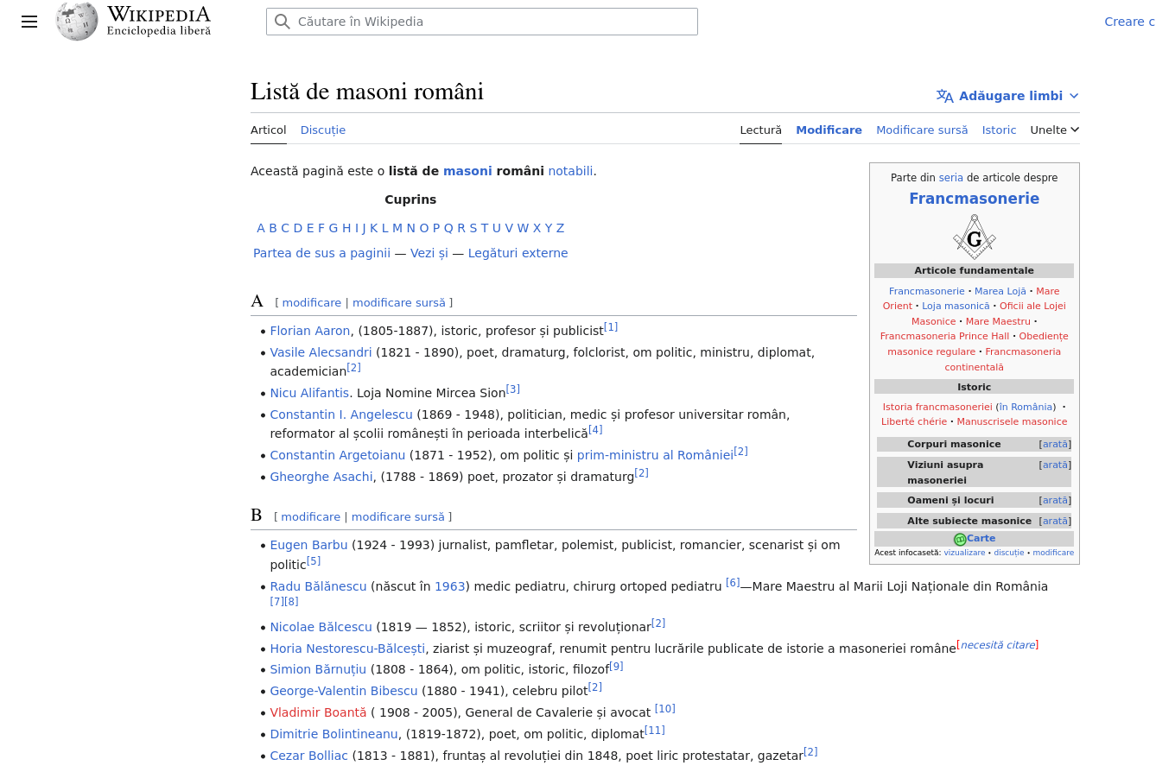Click the green book icon beside Carte
1156x772 pixels.
[959, 539]
